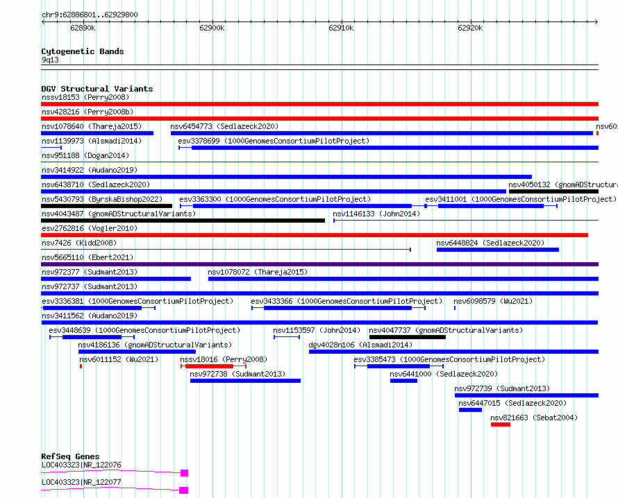Click the DGV Structural Variants track title
The width and height of the screenshot is (618, 498).
coord(97,89)
